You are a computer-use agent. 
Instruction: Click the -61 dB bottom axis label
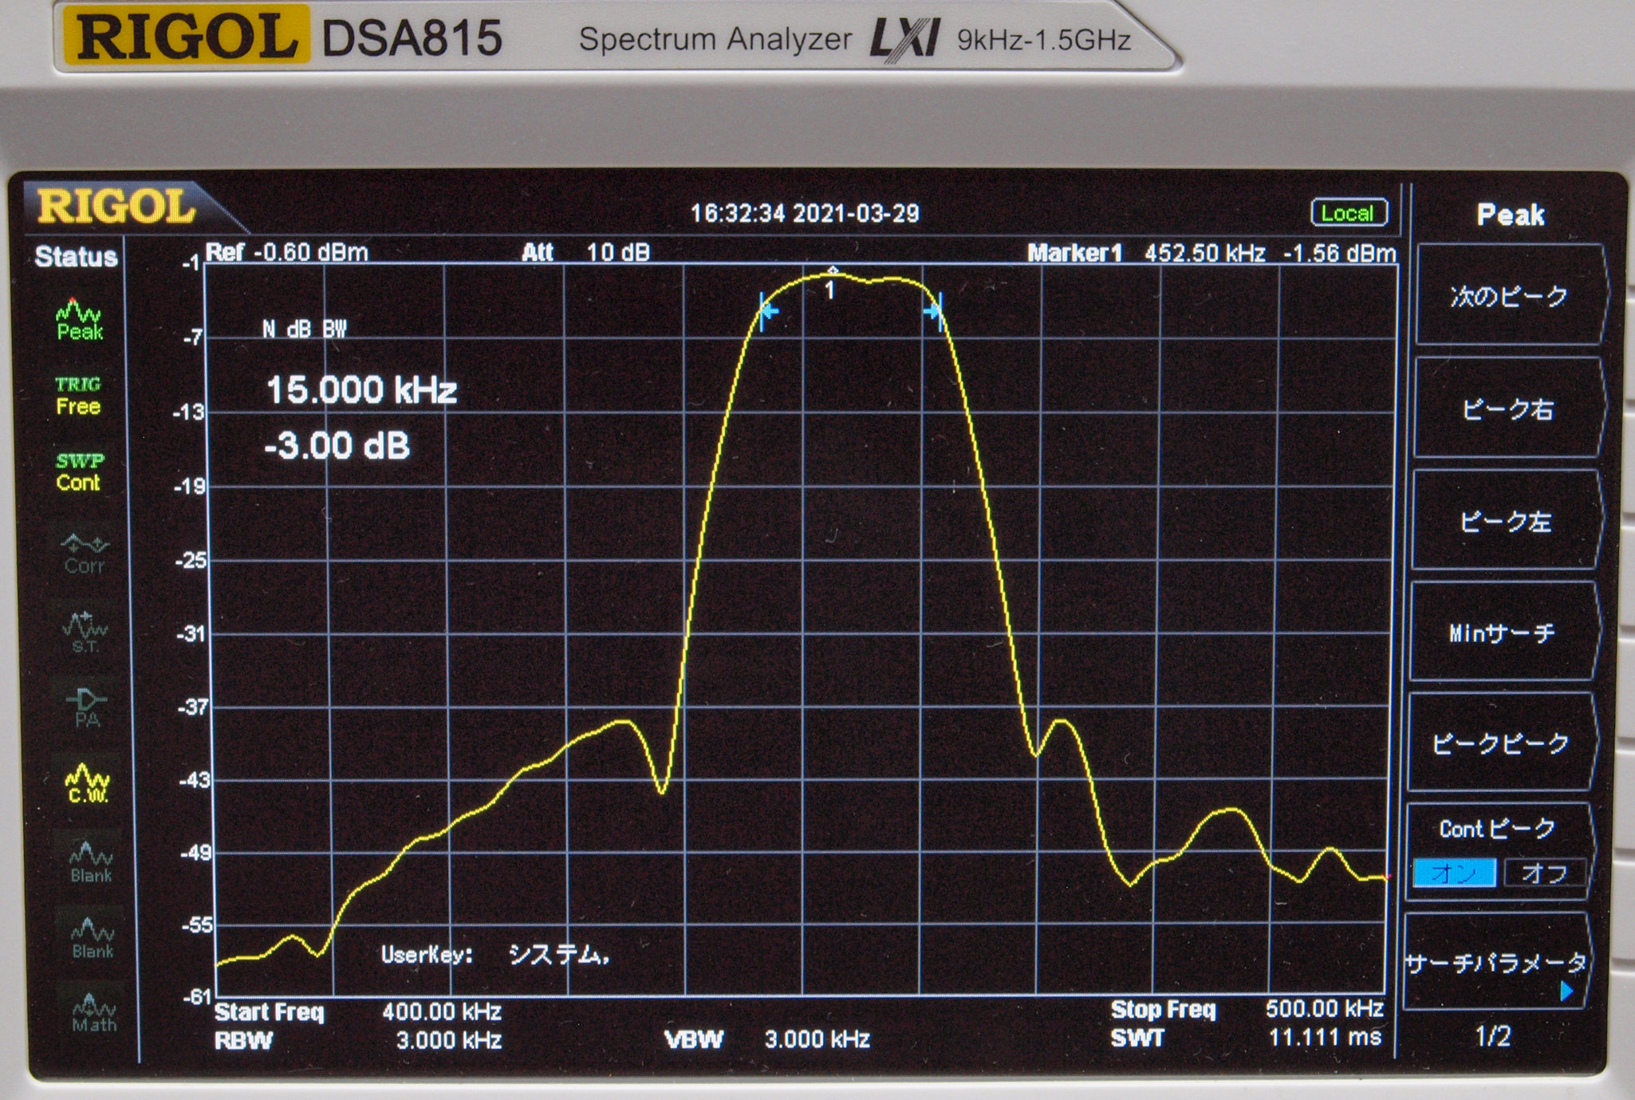point(197,996)
